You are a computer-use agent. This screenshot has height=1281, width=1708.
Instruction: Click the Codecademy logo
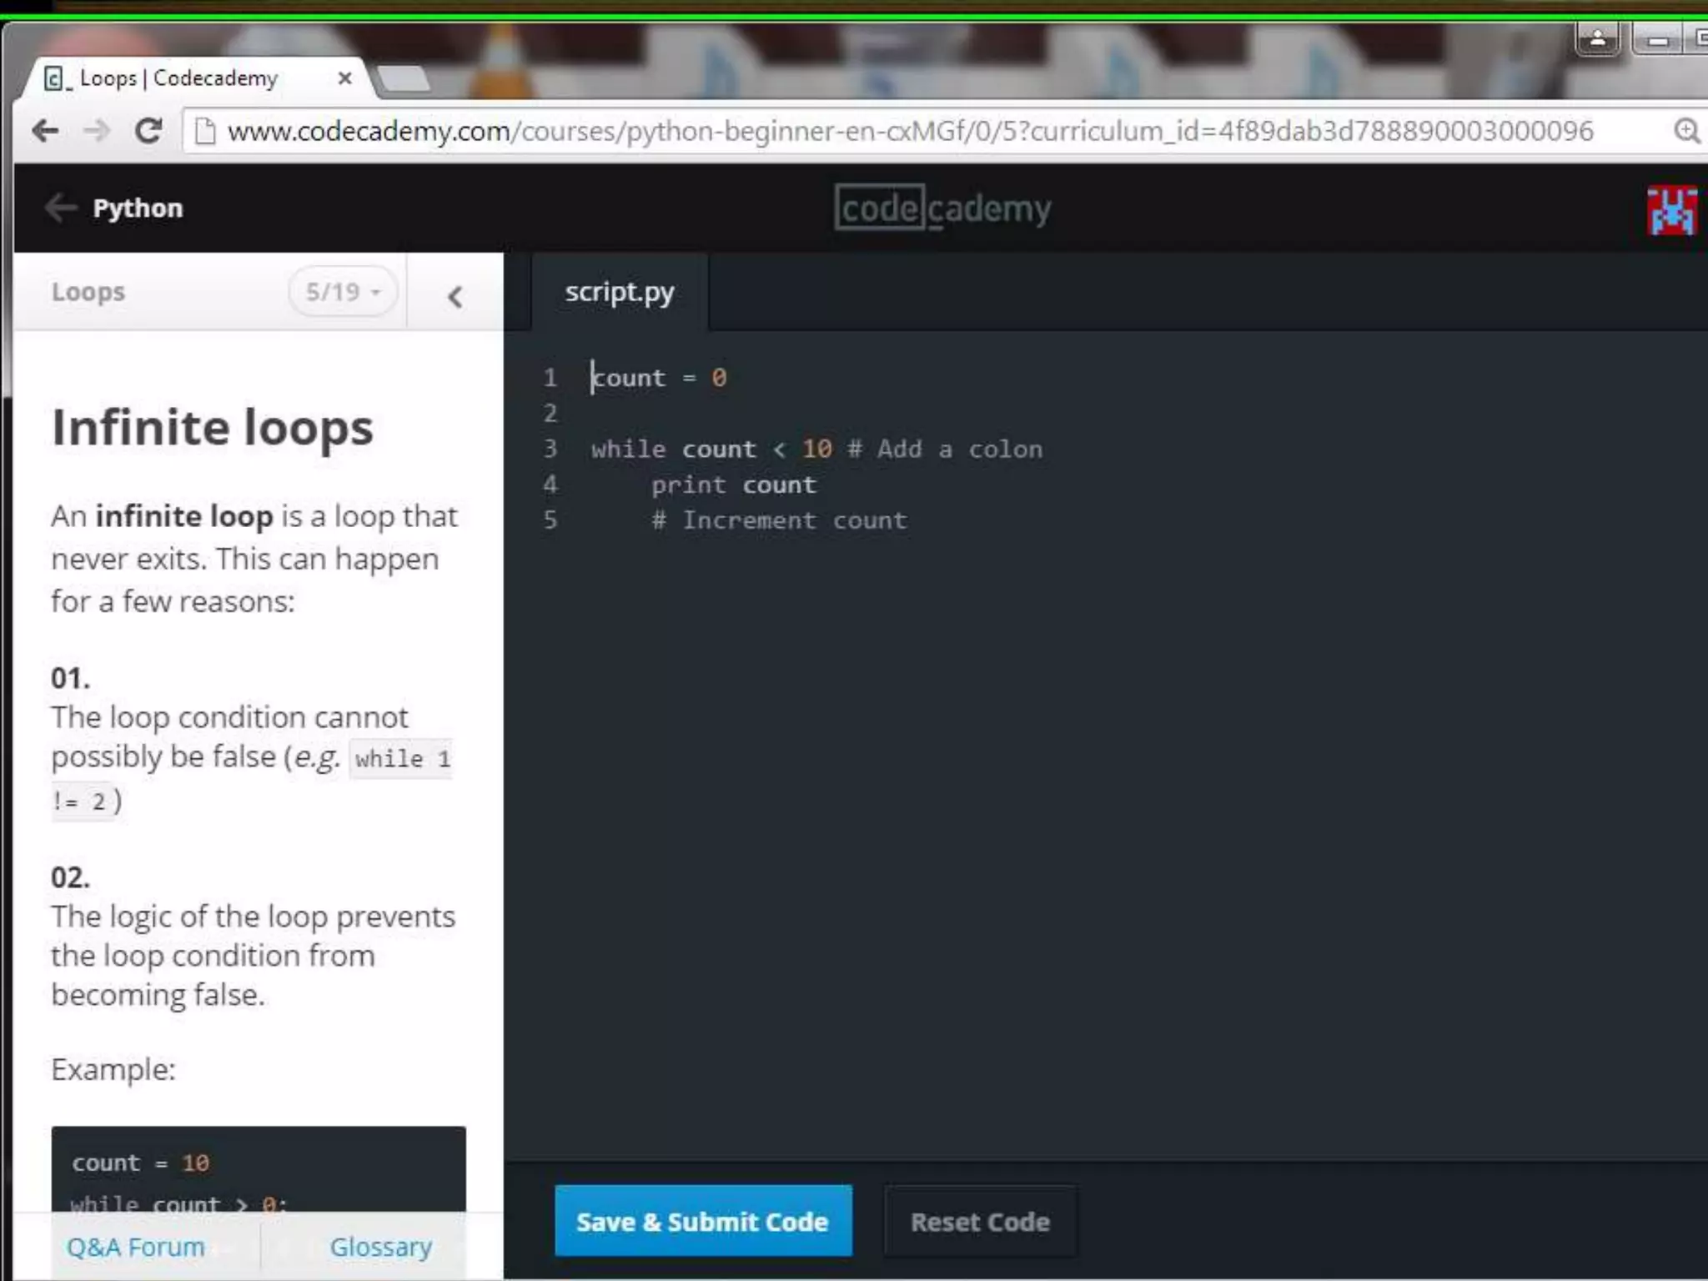(x=942, y=208)
